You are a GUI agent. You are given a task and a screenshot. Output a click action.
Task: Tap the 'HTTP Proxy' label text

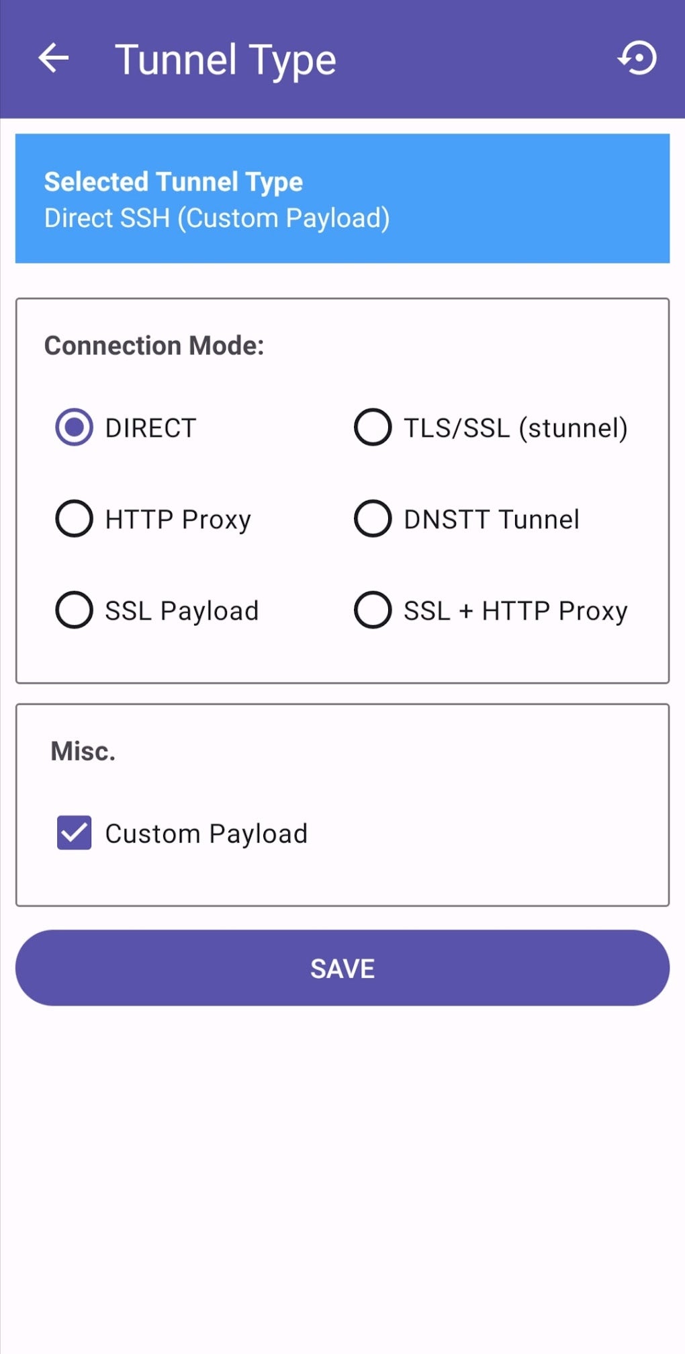(x=178, y=520)
